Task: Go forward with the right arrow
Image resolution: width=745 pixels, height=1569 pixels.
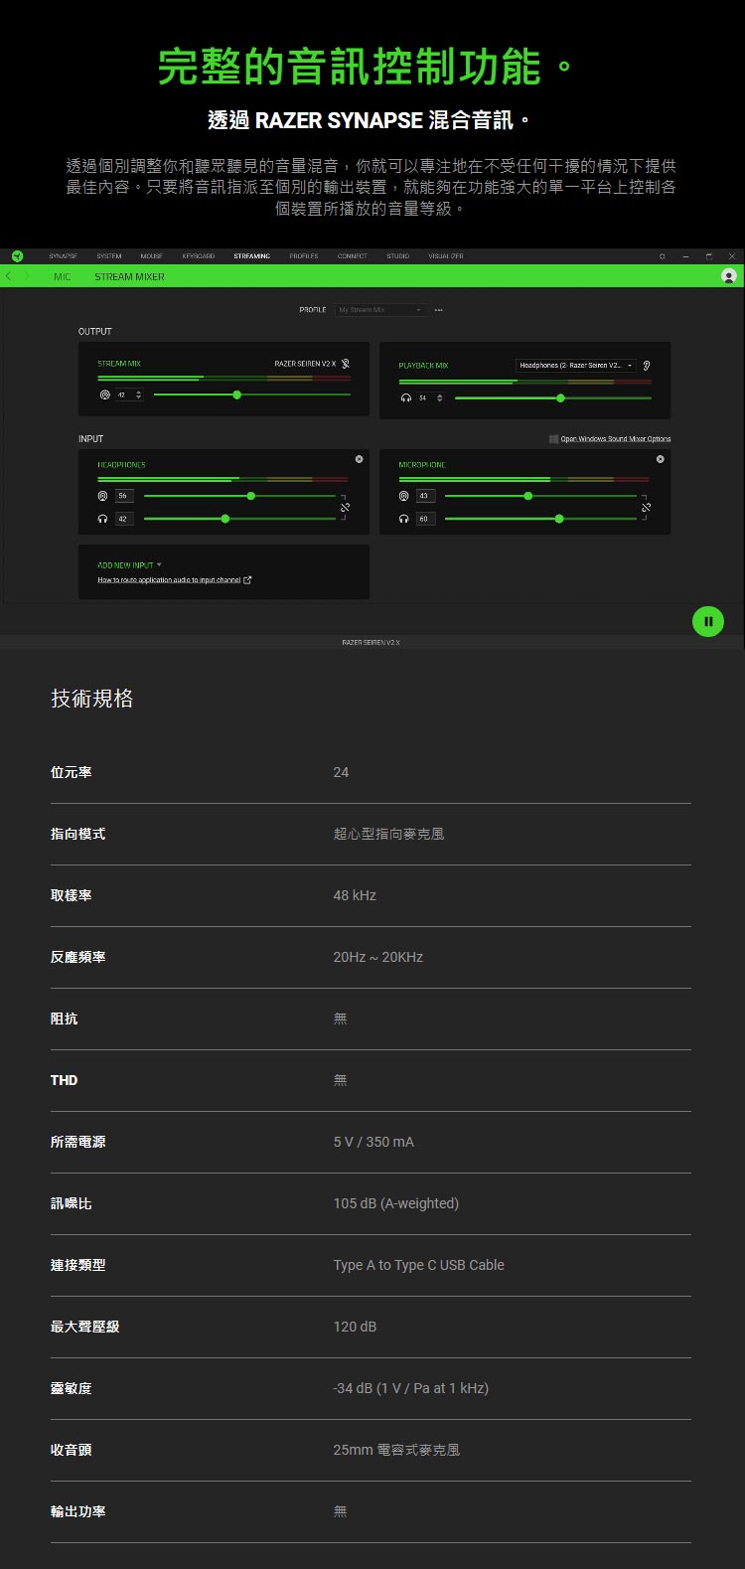Action: point(27,276)
